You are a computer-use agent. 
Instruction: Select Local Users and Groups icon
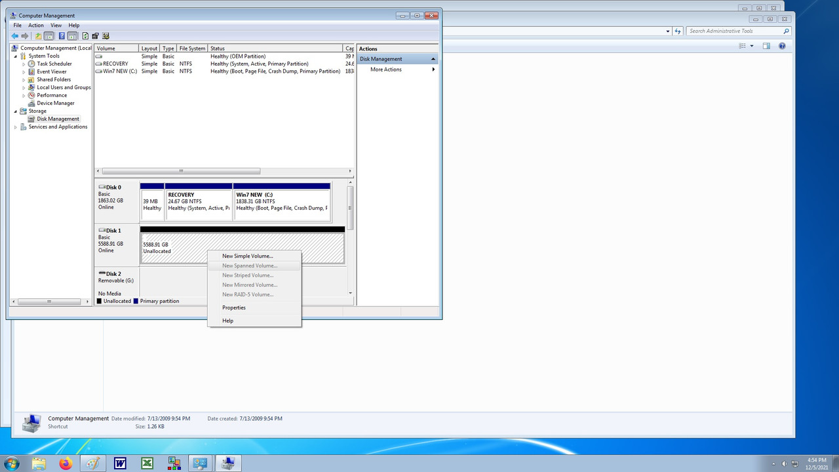31,87
